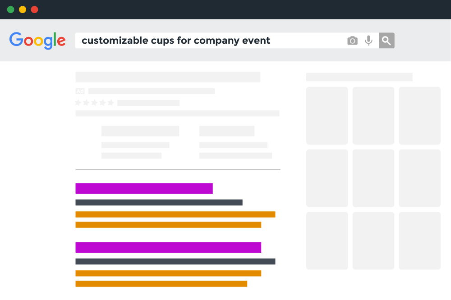451x300 pixels.
Task: Click the first dark gray URL bar
Action: coord(159,203)
